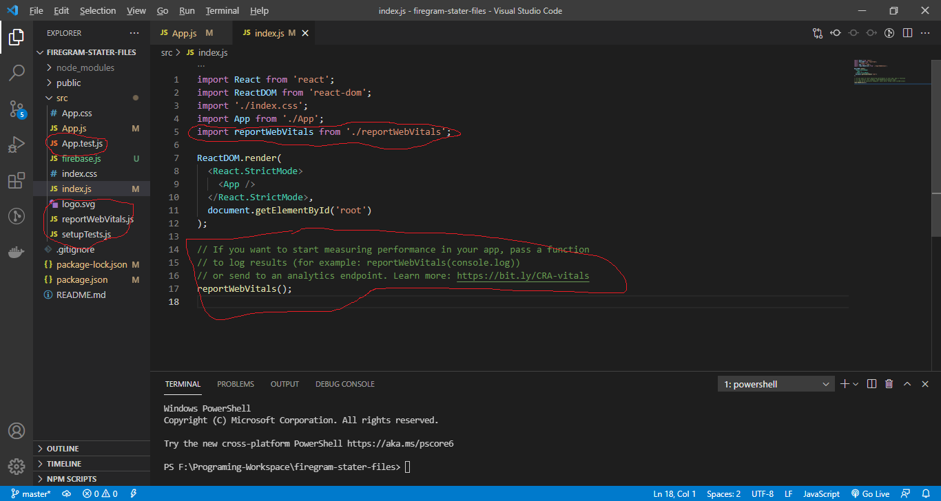Open the terminal selector dropdown 1: powershell
Screen dimensions: 941x501
776,384
